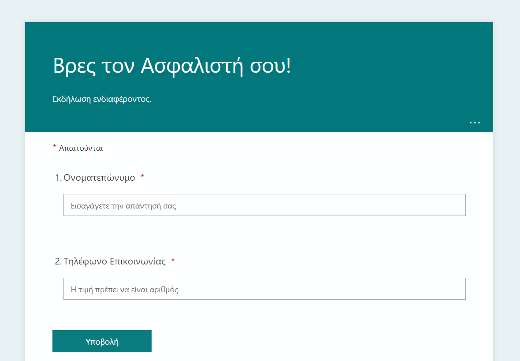Focus the Τηλέφωνο Επικοινωνίας number field
This screenshot has height=361, width=520.
[x=264, y=289]
